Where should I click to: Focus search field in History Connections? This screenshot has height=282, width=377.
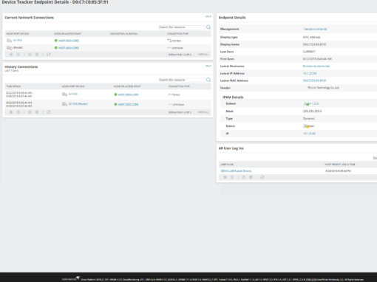point(182,80)
